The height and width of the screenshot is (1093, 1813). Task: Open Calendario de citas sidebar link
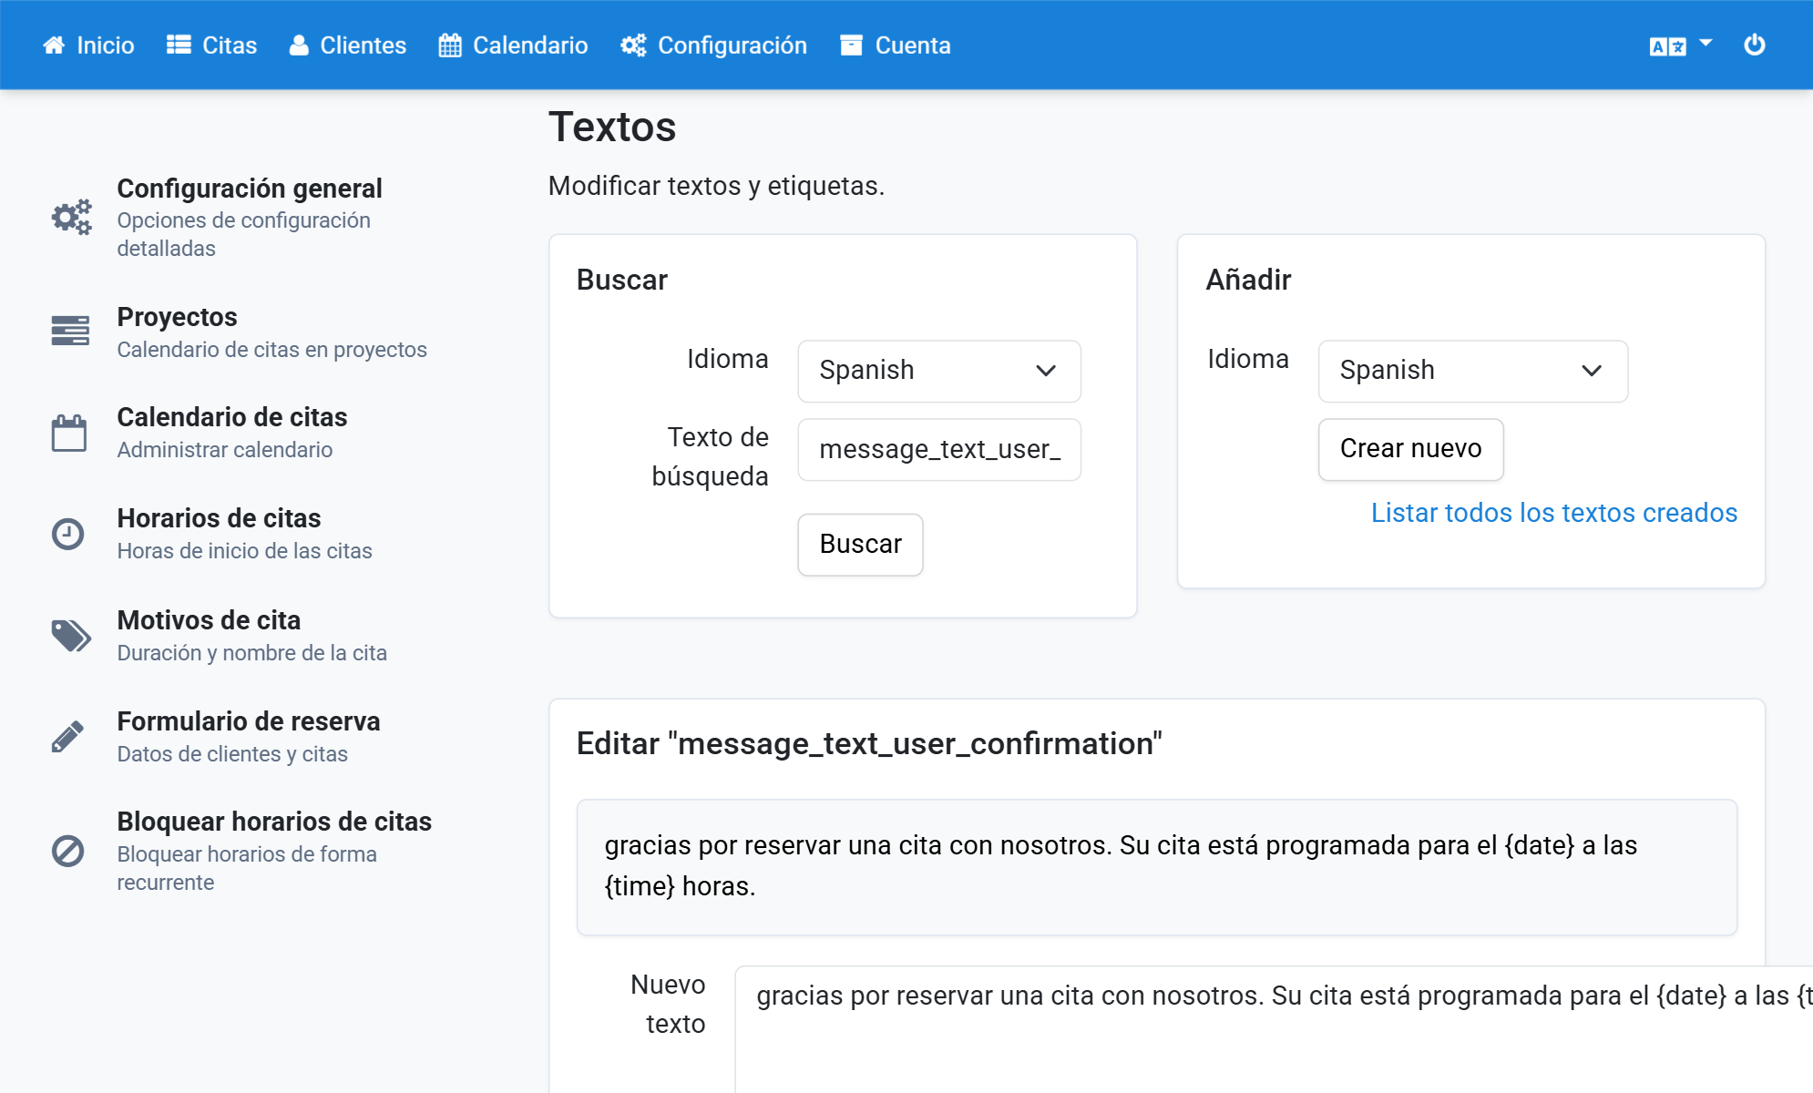coord(232,417)
